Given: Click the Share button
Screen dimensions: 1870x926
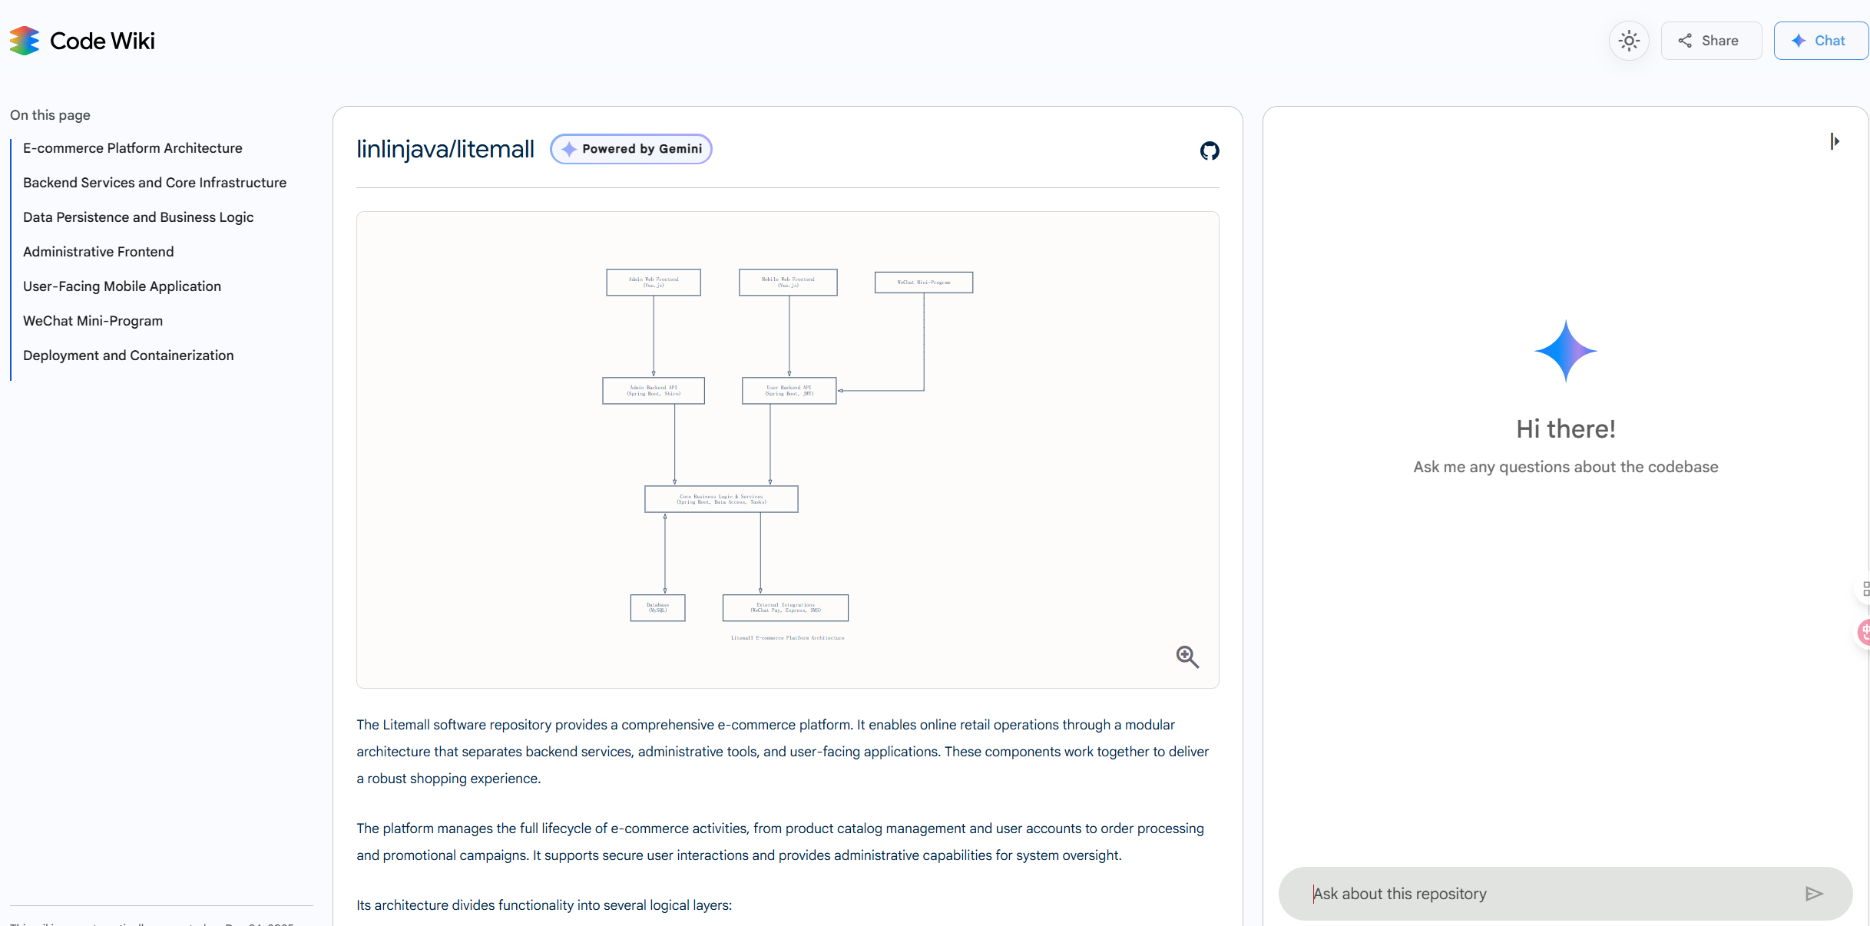Looking at the screenshot, I should [1710, 41].
